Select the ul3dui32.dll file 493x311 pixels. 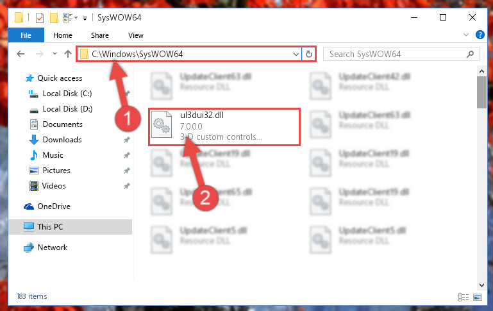click(224, 127)
